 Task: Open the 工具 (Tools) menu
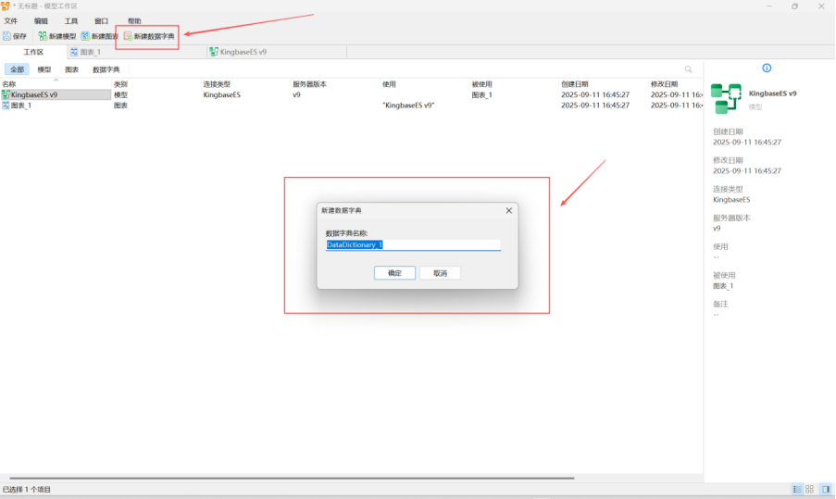(71, 20)
